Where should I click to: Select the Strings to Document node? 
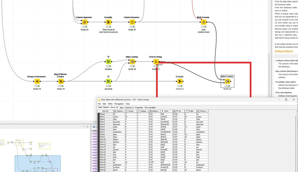(37, 82)
